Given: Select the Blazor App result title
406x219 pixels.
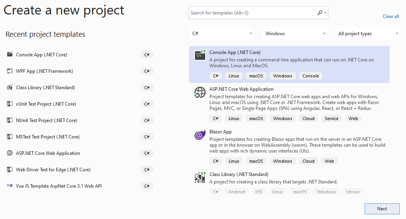Looking at the screenshot, I should point(220,132).
